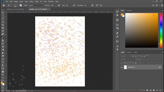Click the share button at top right
Screen dimensions: 164x92
click(162, 5)
